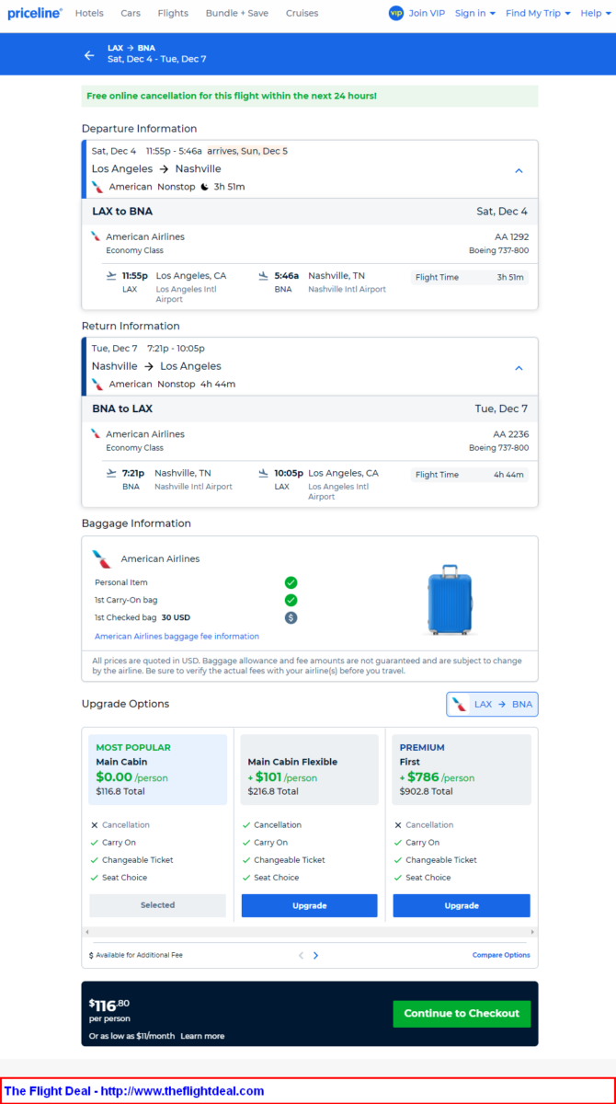Click the blue suitcase image
This screenshot has width=616, height=1104.
pos(450,599)
